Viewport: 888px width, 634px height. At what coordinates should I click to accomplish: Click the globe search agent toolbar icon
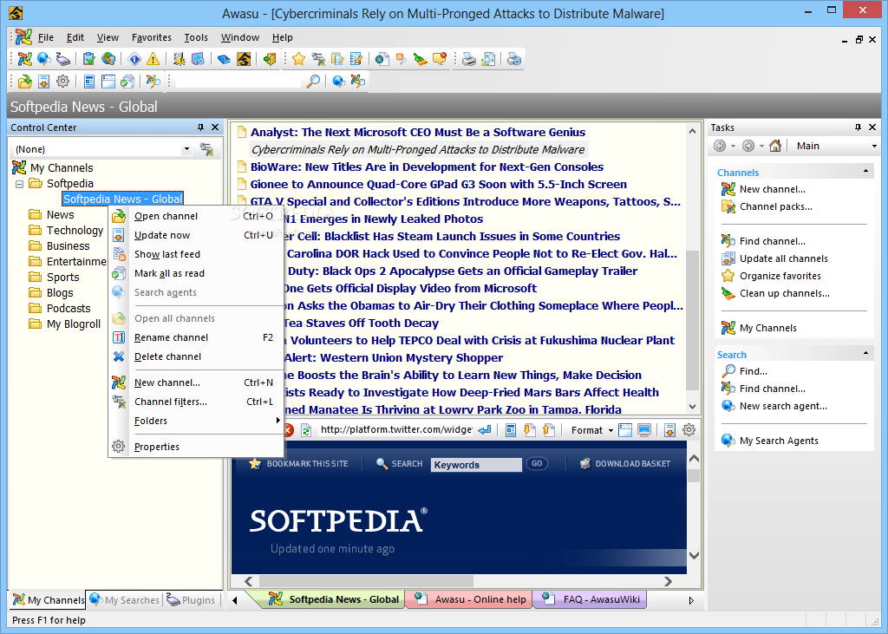43,59
